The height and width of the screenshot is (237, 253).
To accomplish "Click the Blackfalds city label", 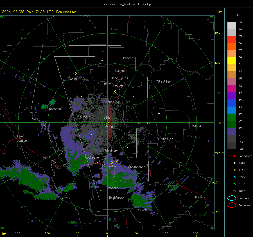I will pos(119,78).
